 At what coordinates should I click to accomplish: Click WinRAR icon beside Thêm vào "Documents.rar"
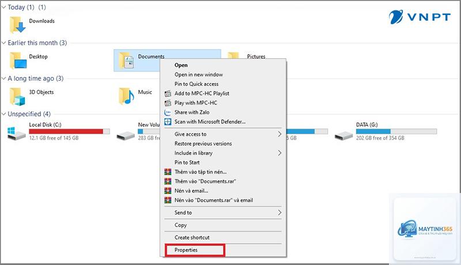point(168,181)
